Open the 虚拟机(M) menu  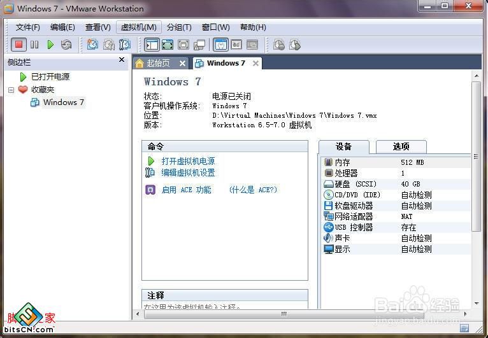click(139, 27)
